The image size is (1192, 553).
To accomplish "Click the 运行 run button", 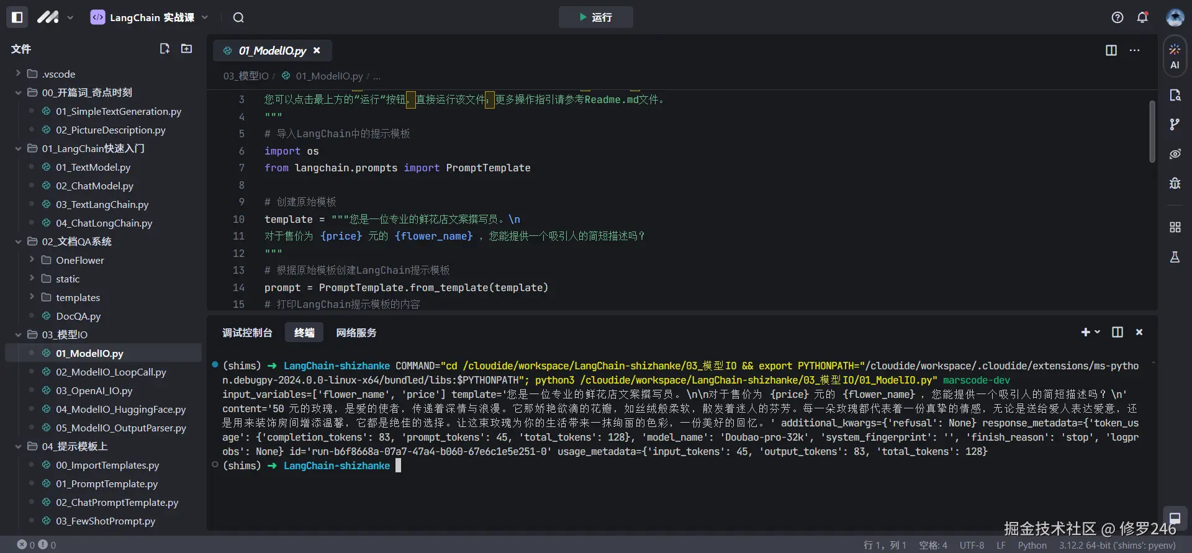I will point(595,17).
